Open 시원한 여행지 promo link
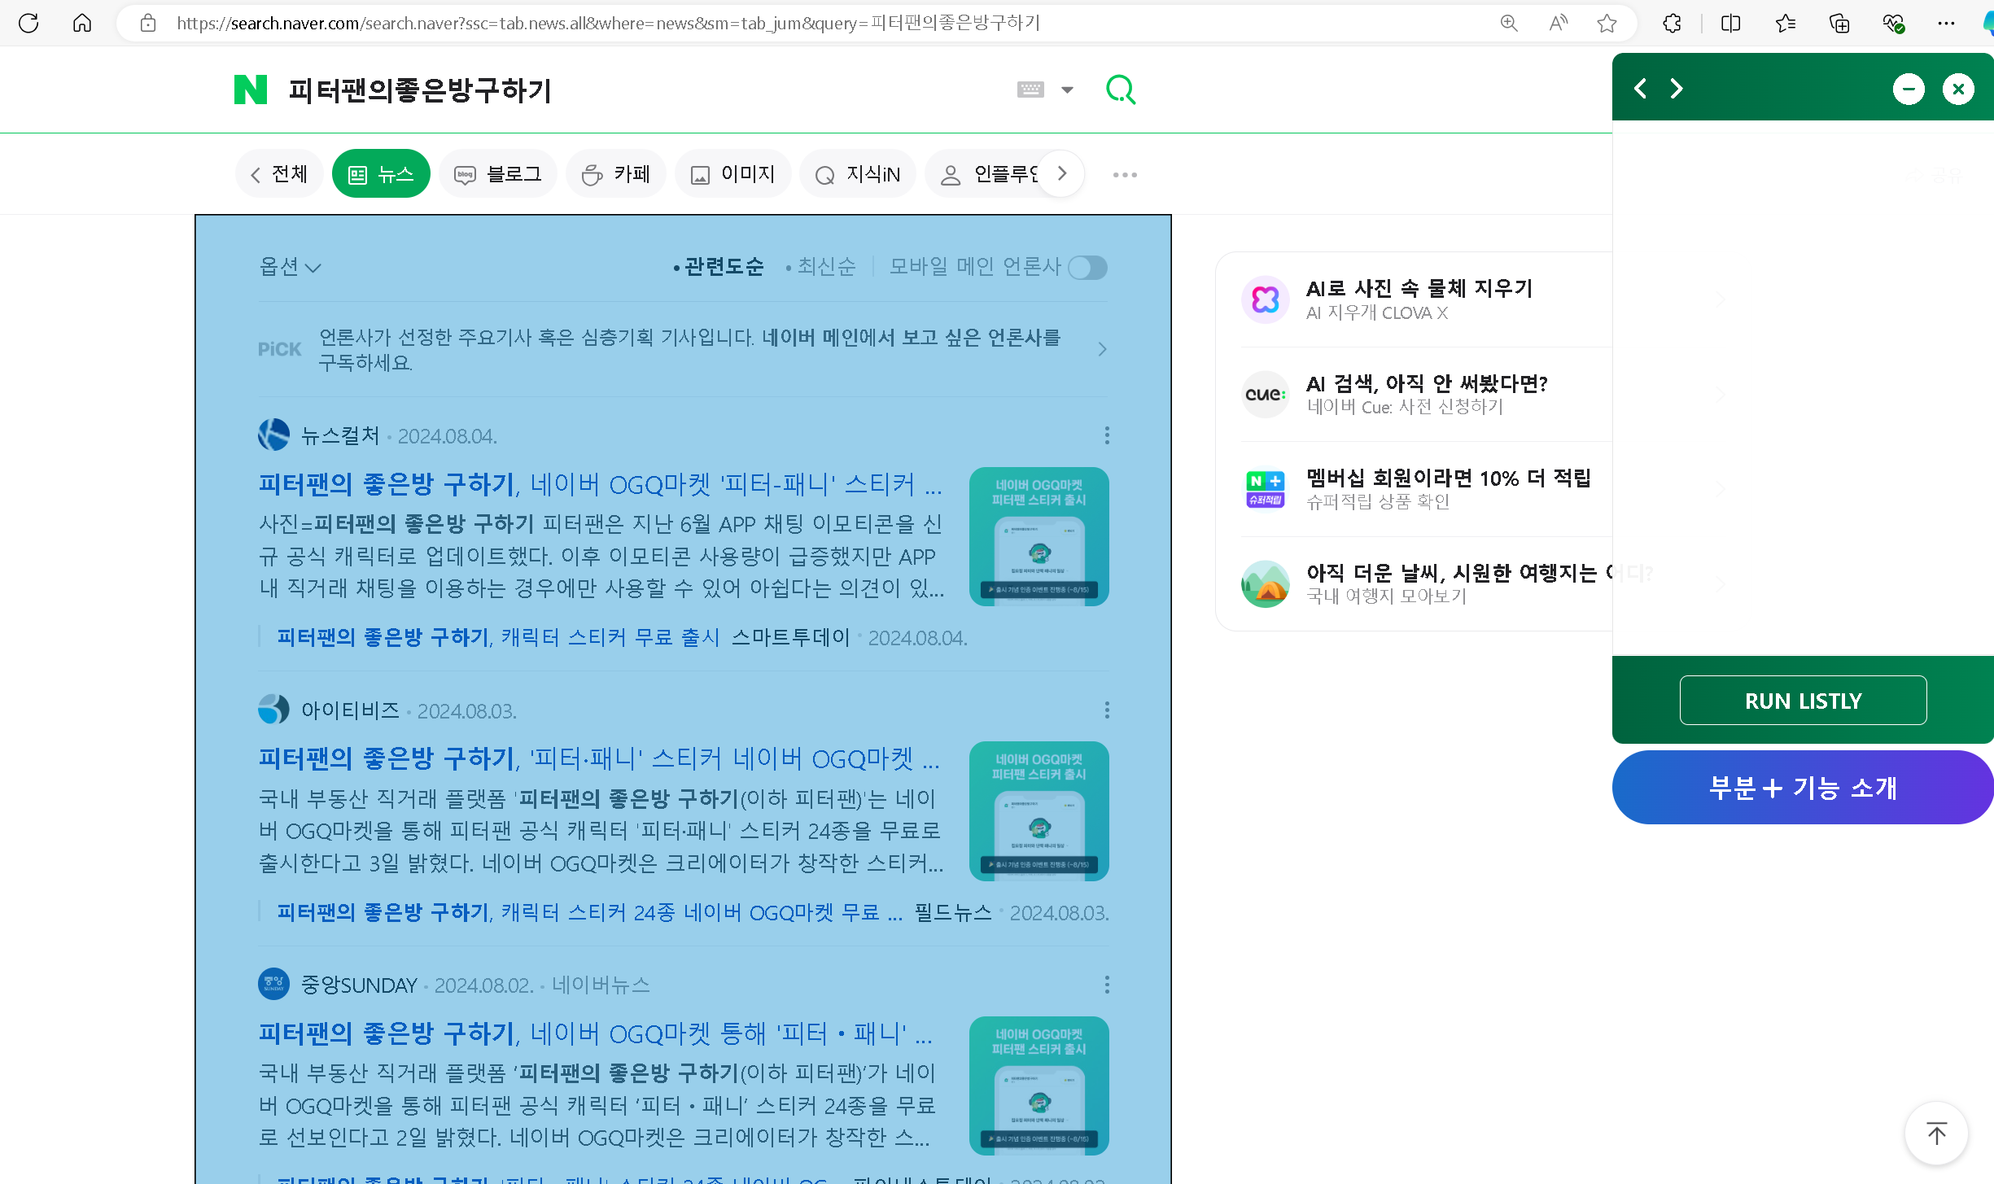Image resolution: width=1994 pixels, height=1184 pixels. click(x=1458, y=573)
